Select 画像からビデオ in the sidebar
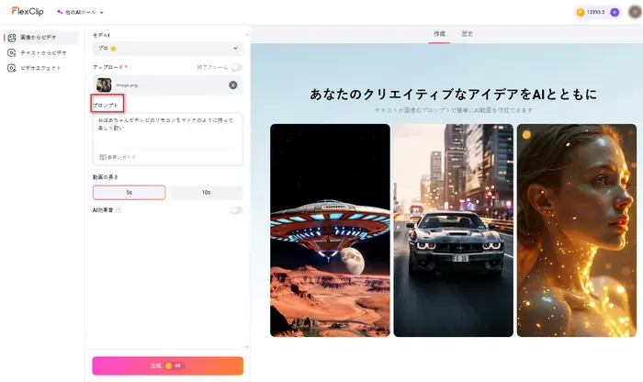Viewport: 643px width, 382px height. point(41,38)
